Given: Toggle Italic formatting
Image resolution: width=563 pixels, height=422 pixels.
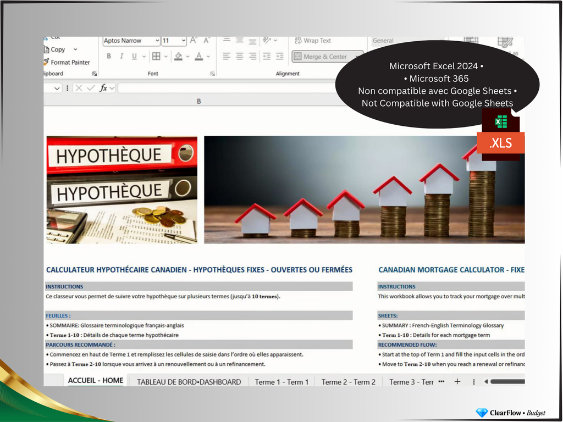Looking at the screenshot, I should (x=122, y=57).
